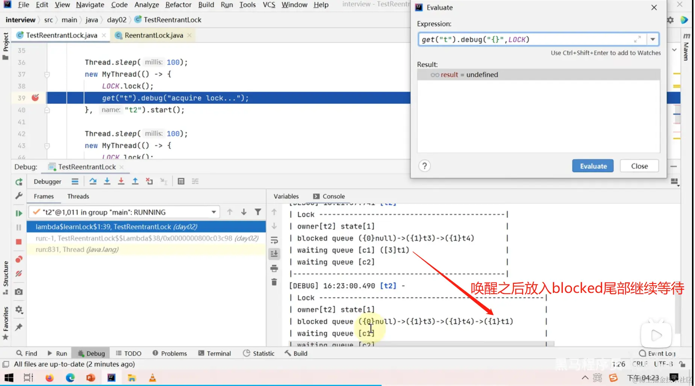The width and height of the screenshot is (695, 386).
Task: Switch to the ReentrantLock.java editor tab
Action: point(154,35)
